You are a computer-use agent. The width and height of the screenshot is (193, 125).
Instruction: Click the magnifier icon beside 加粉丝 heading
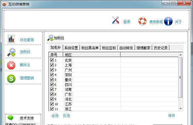pos(51,38)
